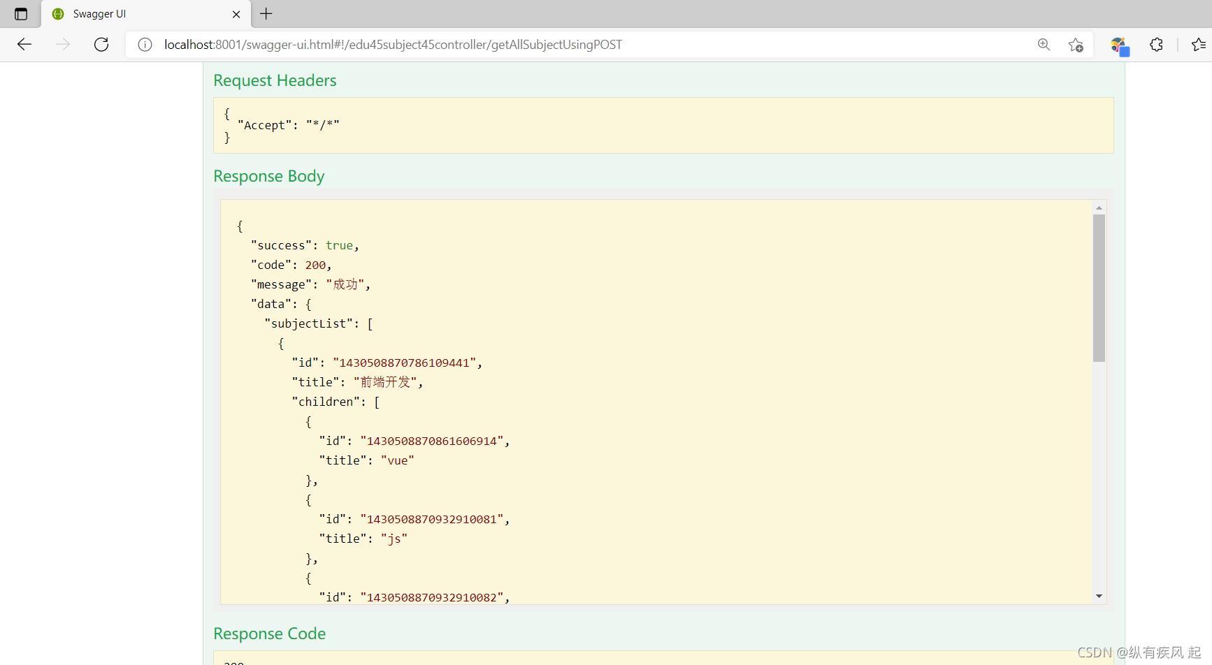
Task: Select the Swagger UI tab
Action: coord(145,14)
